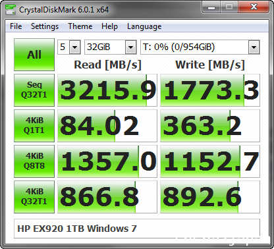Image resolution: width=274 pixels, height=249 pixels.
Task: Open the Language menu
Action: [144, 26]
